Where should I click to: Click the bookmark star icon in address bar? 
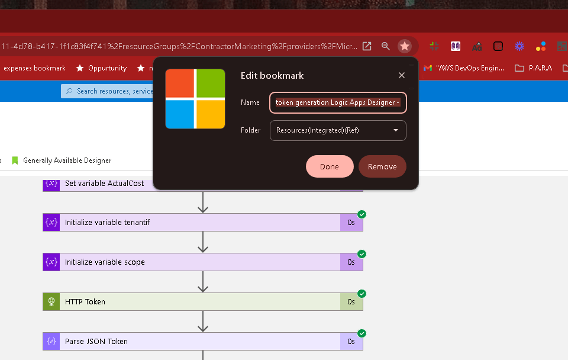click(404, 46)
